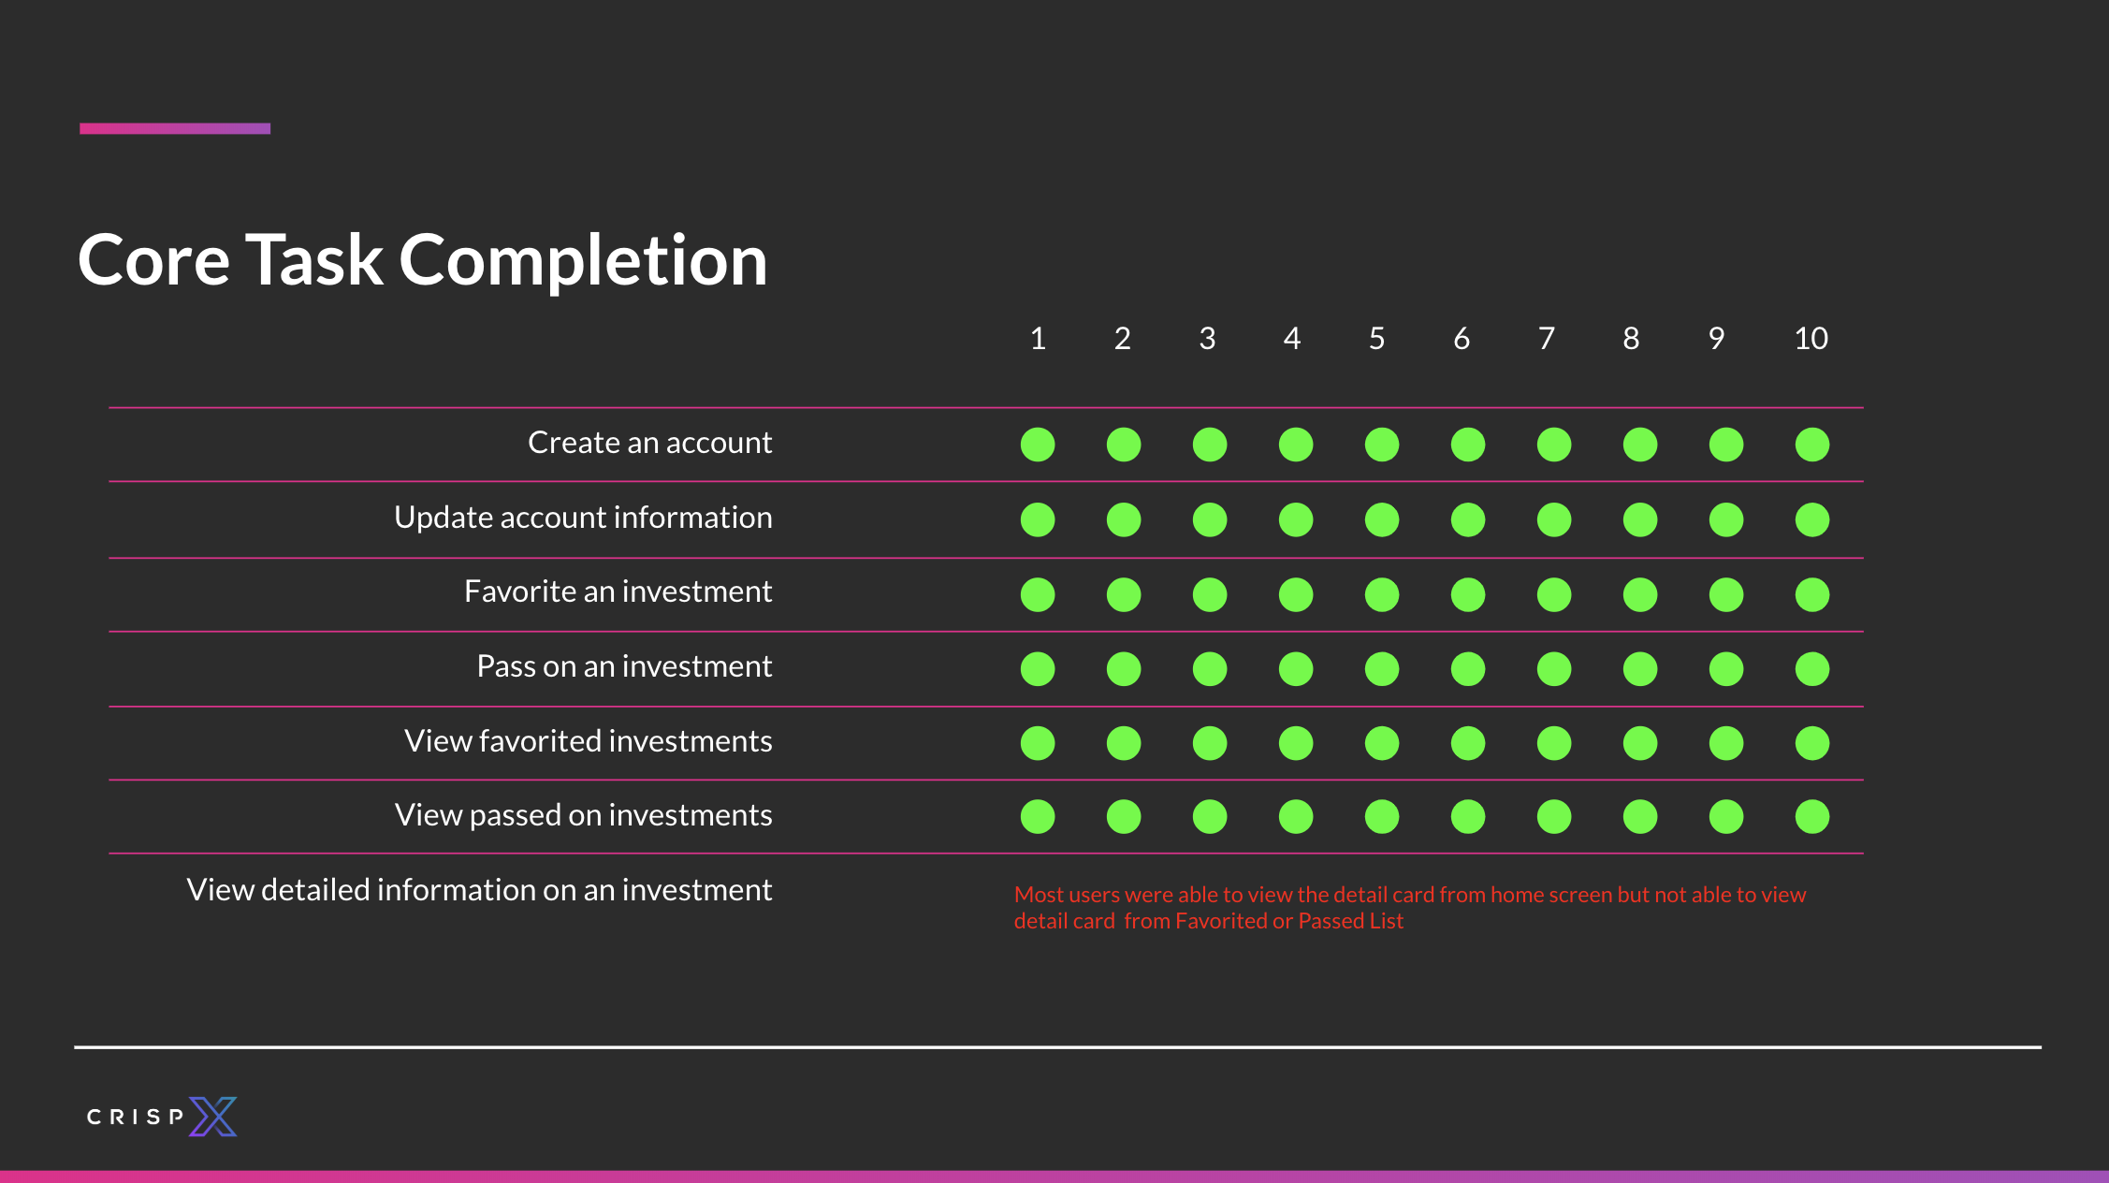Select column header number 10
This screenshot has width=2109, height=1183.
(1811, 339)
